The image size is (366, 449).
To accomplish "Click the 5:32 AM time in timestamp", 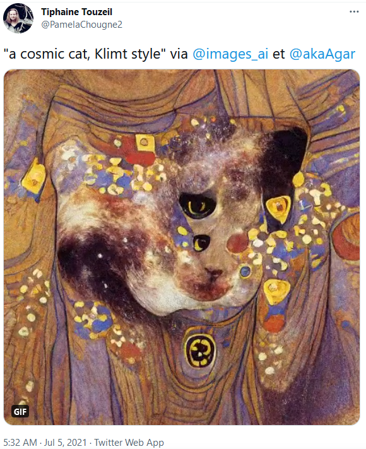I will coord(20,443).
